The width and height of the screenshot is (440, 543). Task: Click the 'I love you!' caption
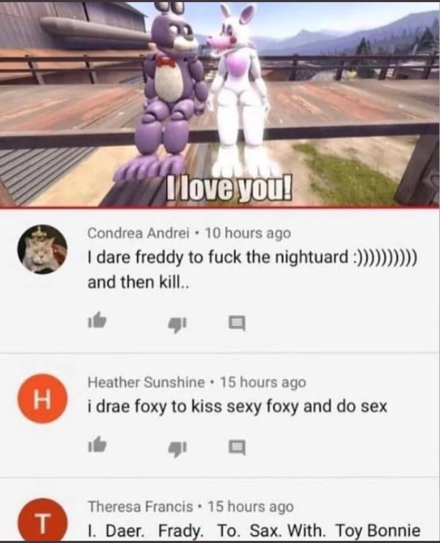(228, 188)
